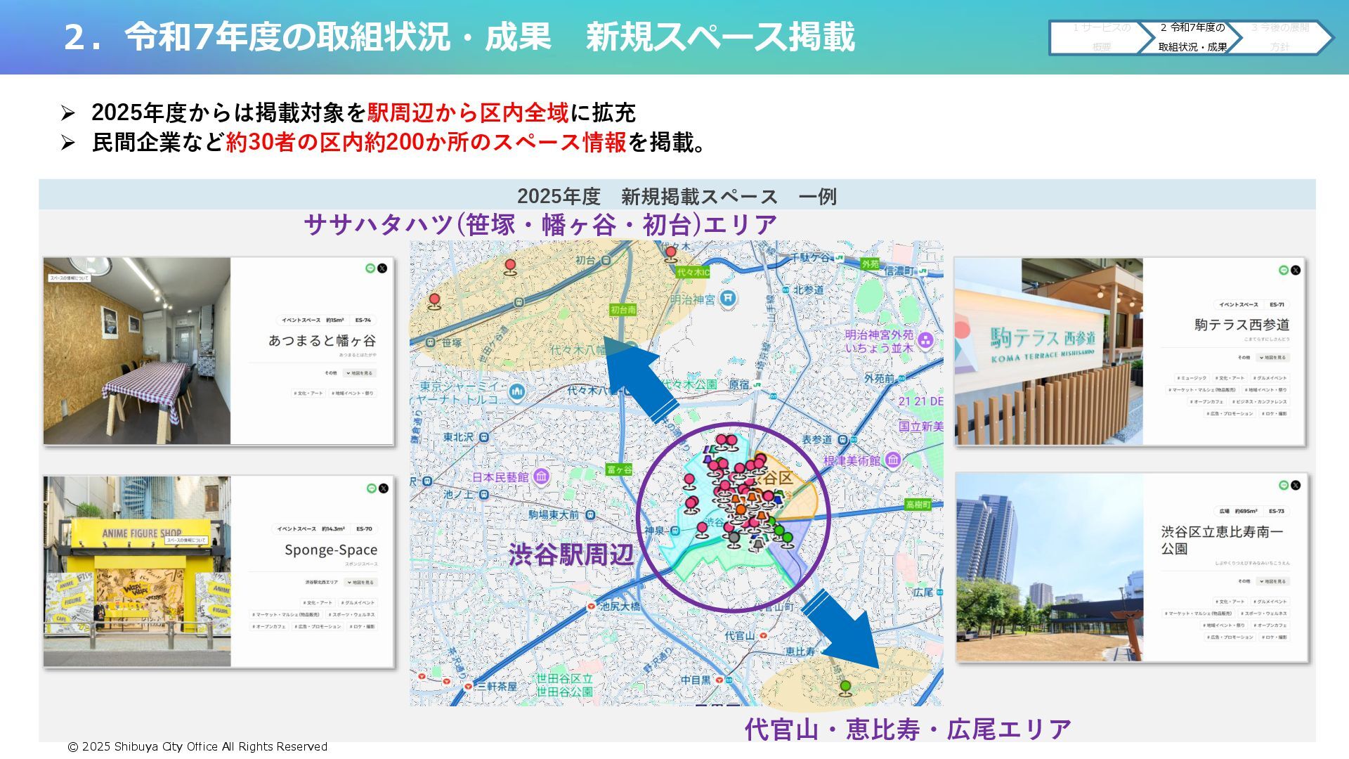Click the 根津美術館 museum map icon
Image resolution: width=1349 pixels, height=759 pixels.
pyautogui.click(x=893, y=460)
